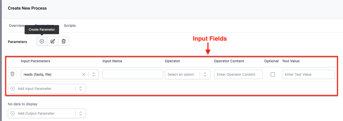Click the pencil edit parameter icon
This screenshot has height=121, width=343.
pyautogui.click(x=53, y=42)
